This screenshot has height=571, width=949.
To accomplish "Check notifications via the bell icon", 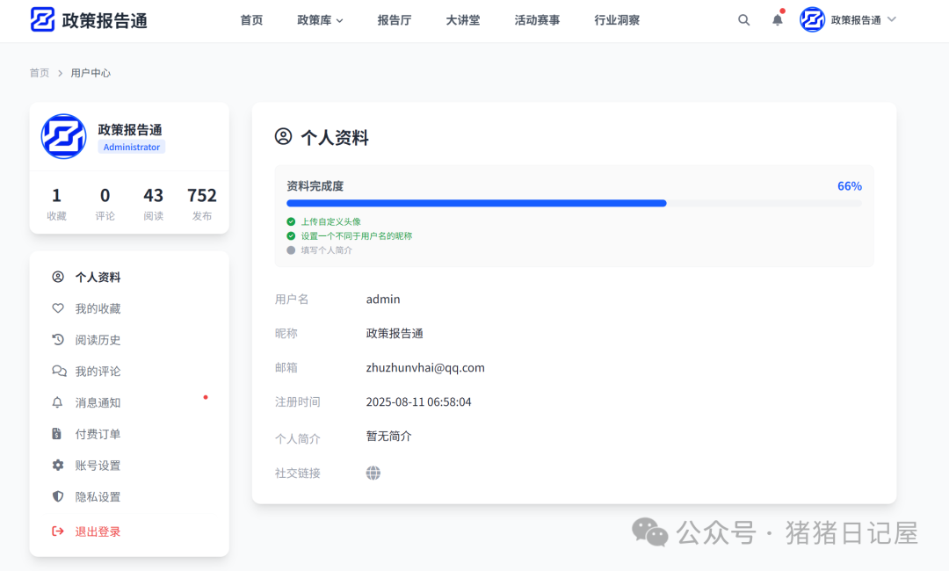I will coord(777,19).
